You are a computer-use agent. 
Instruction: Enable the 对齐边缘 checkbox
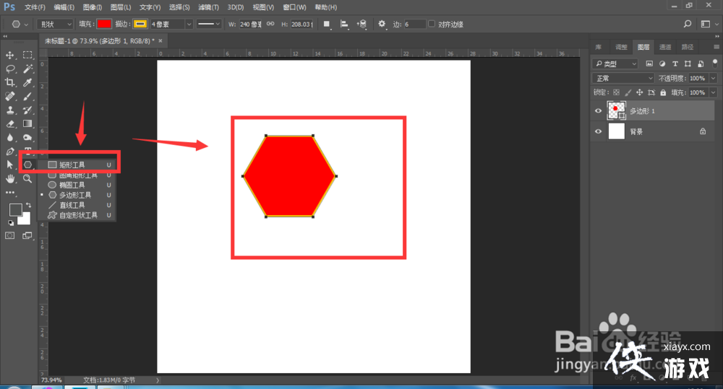point(432,24)
